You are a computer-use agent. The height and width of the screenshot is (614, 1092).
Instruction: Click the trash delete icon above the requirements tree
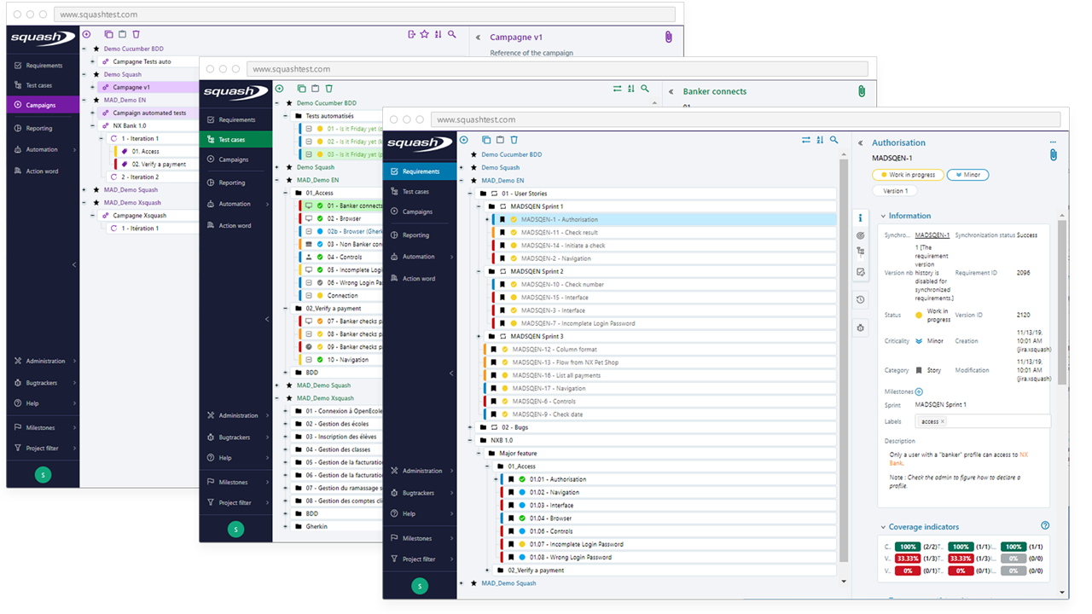click(x=515, y=139)
